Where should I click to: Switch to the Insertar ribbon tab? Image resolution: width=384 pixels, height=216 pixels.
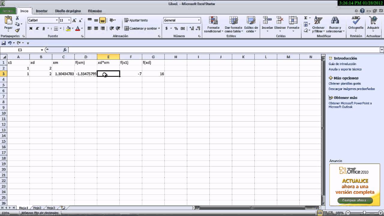42,11
